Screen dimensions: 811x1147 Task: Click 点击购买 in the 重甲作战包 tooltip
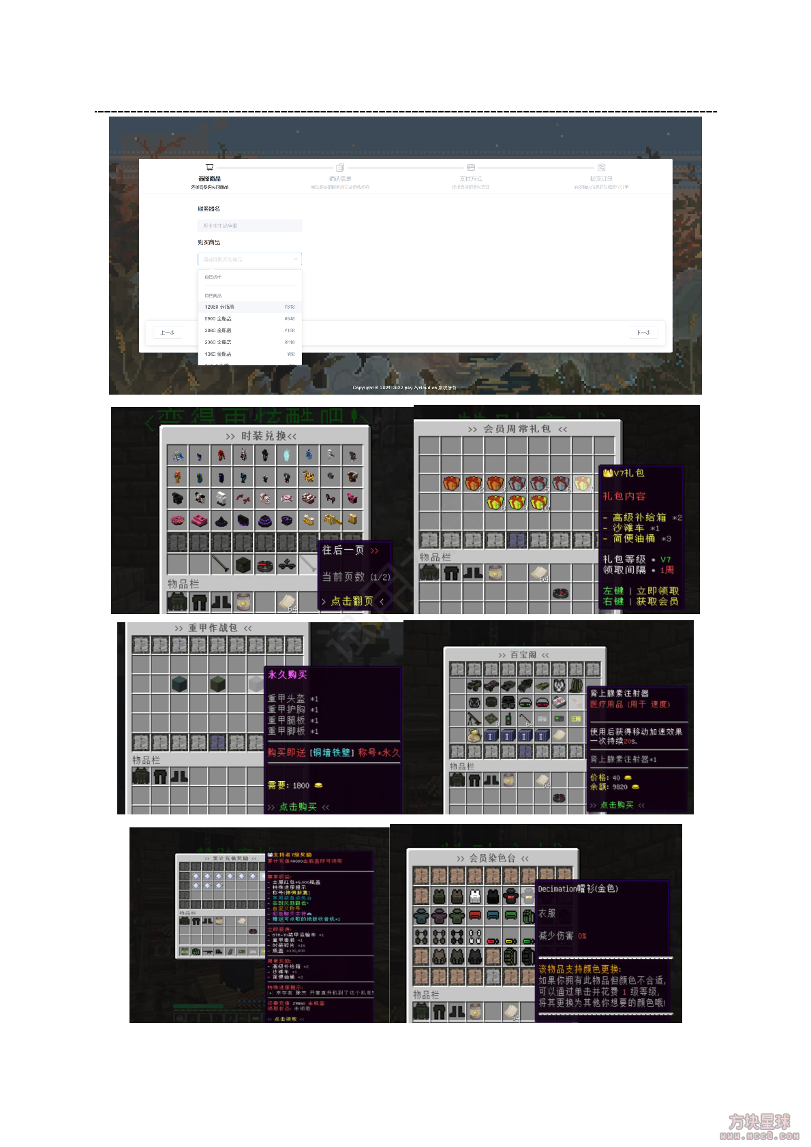(x=298, y=807)
